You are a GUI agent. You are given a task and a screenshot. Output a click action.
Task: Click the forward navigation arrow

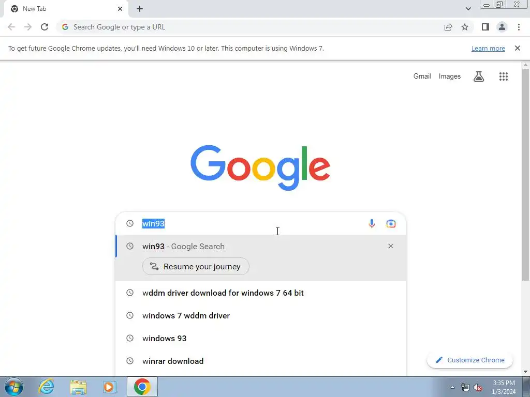pos(28,27)
